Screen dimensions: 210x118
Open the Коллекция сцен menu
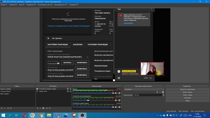45,5
